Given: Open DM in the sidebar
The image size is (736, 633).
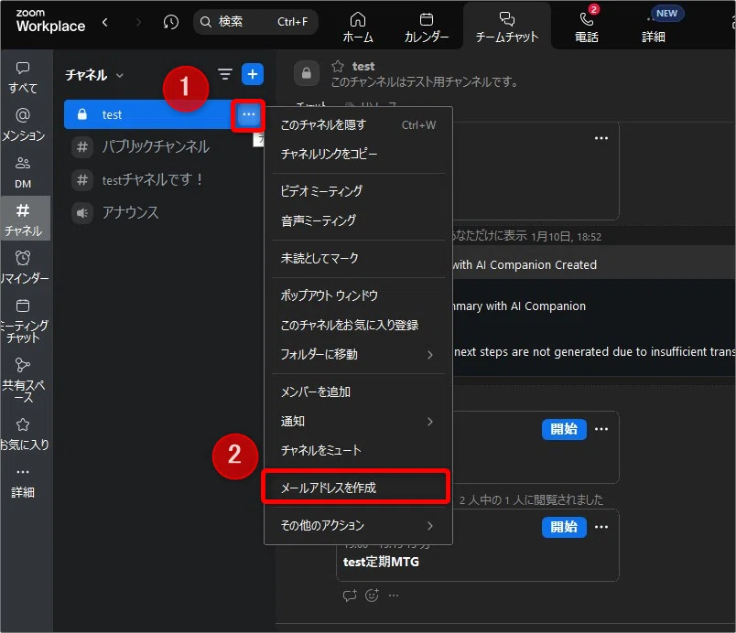Looking at the screenshot, I should [23, 173].
